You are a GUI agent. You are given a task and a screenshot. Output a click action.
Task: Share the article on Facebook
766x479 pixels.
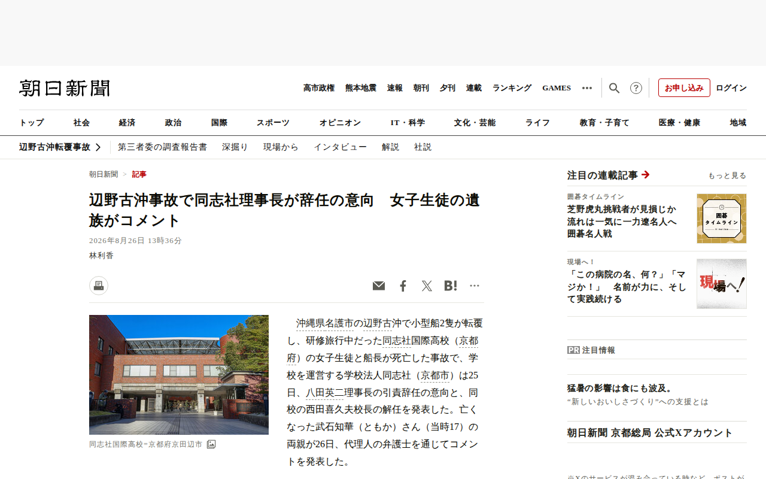[403, 286]
